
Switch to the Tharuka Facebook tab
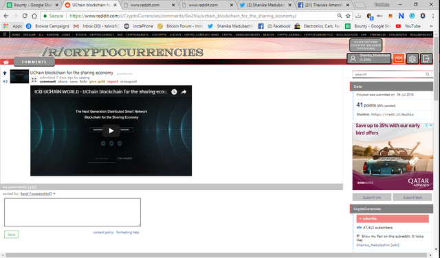[x=324, y=5]
